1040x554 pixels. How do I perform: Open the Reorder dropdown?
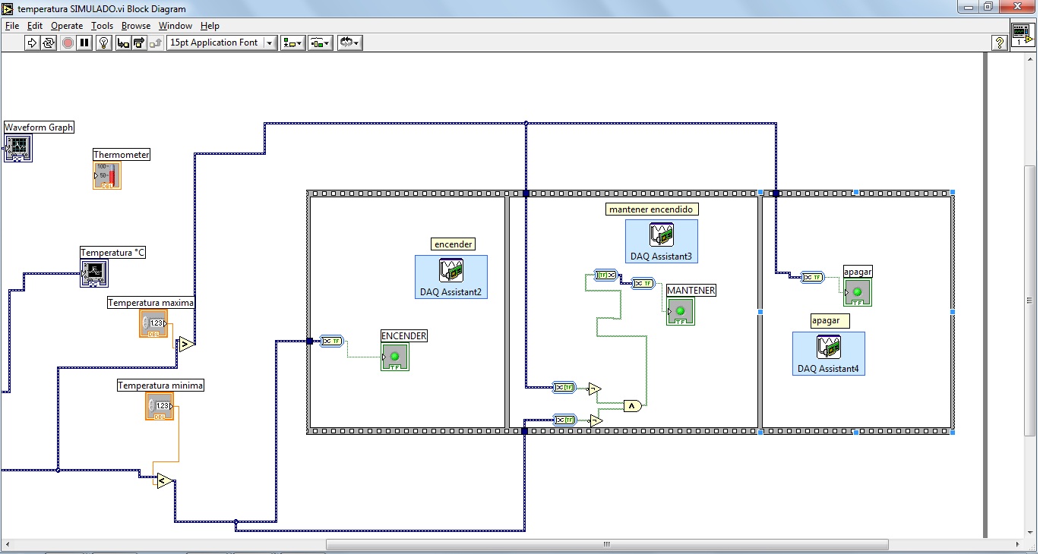[349, 42]
